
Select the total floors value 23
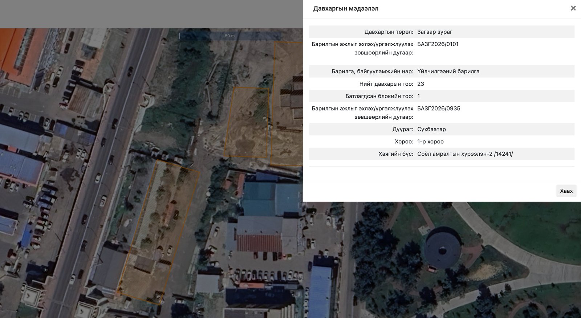(x=420, y=84)
